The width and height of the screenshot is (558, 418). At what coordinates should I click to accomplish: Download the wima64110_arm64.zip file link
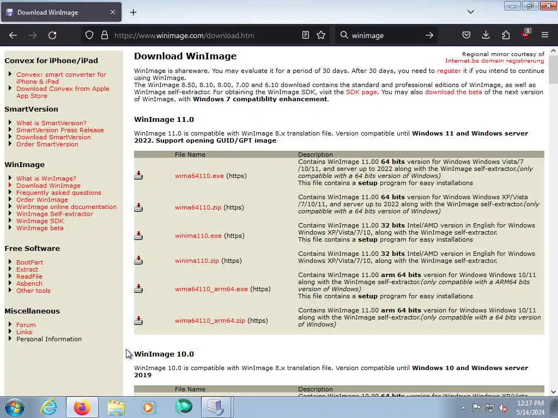pyautogui.click(x=210, y=321)
